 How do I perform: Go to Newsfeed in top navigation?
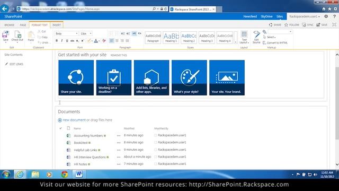250,16
